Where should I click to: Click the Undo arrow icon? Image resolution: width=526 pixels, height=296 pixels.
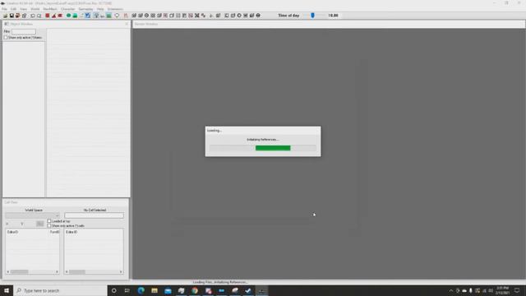(x=33, y=16)
